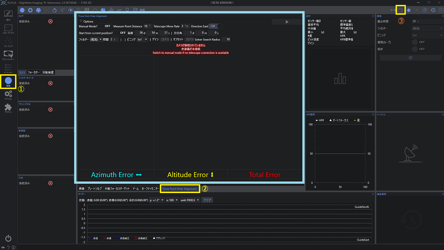444x250 pixels.
Task: Toggle the bar chart statistics toolbar icon
Action: (x=111, y=10)
